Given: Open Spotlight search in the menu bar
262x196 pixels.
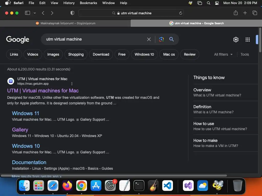Looking at the screenshot, I should click(x=208, y=3).
